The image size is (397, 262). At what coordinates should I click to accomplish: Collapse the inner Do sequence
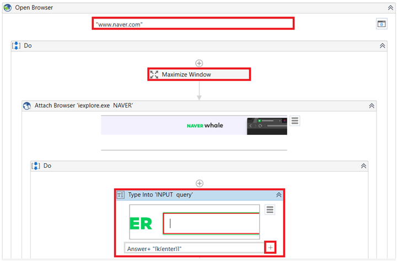[363, 166]
